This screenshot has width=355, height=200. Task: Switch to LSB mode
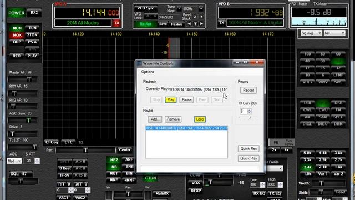307,103
